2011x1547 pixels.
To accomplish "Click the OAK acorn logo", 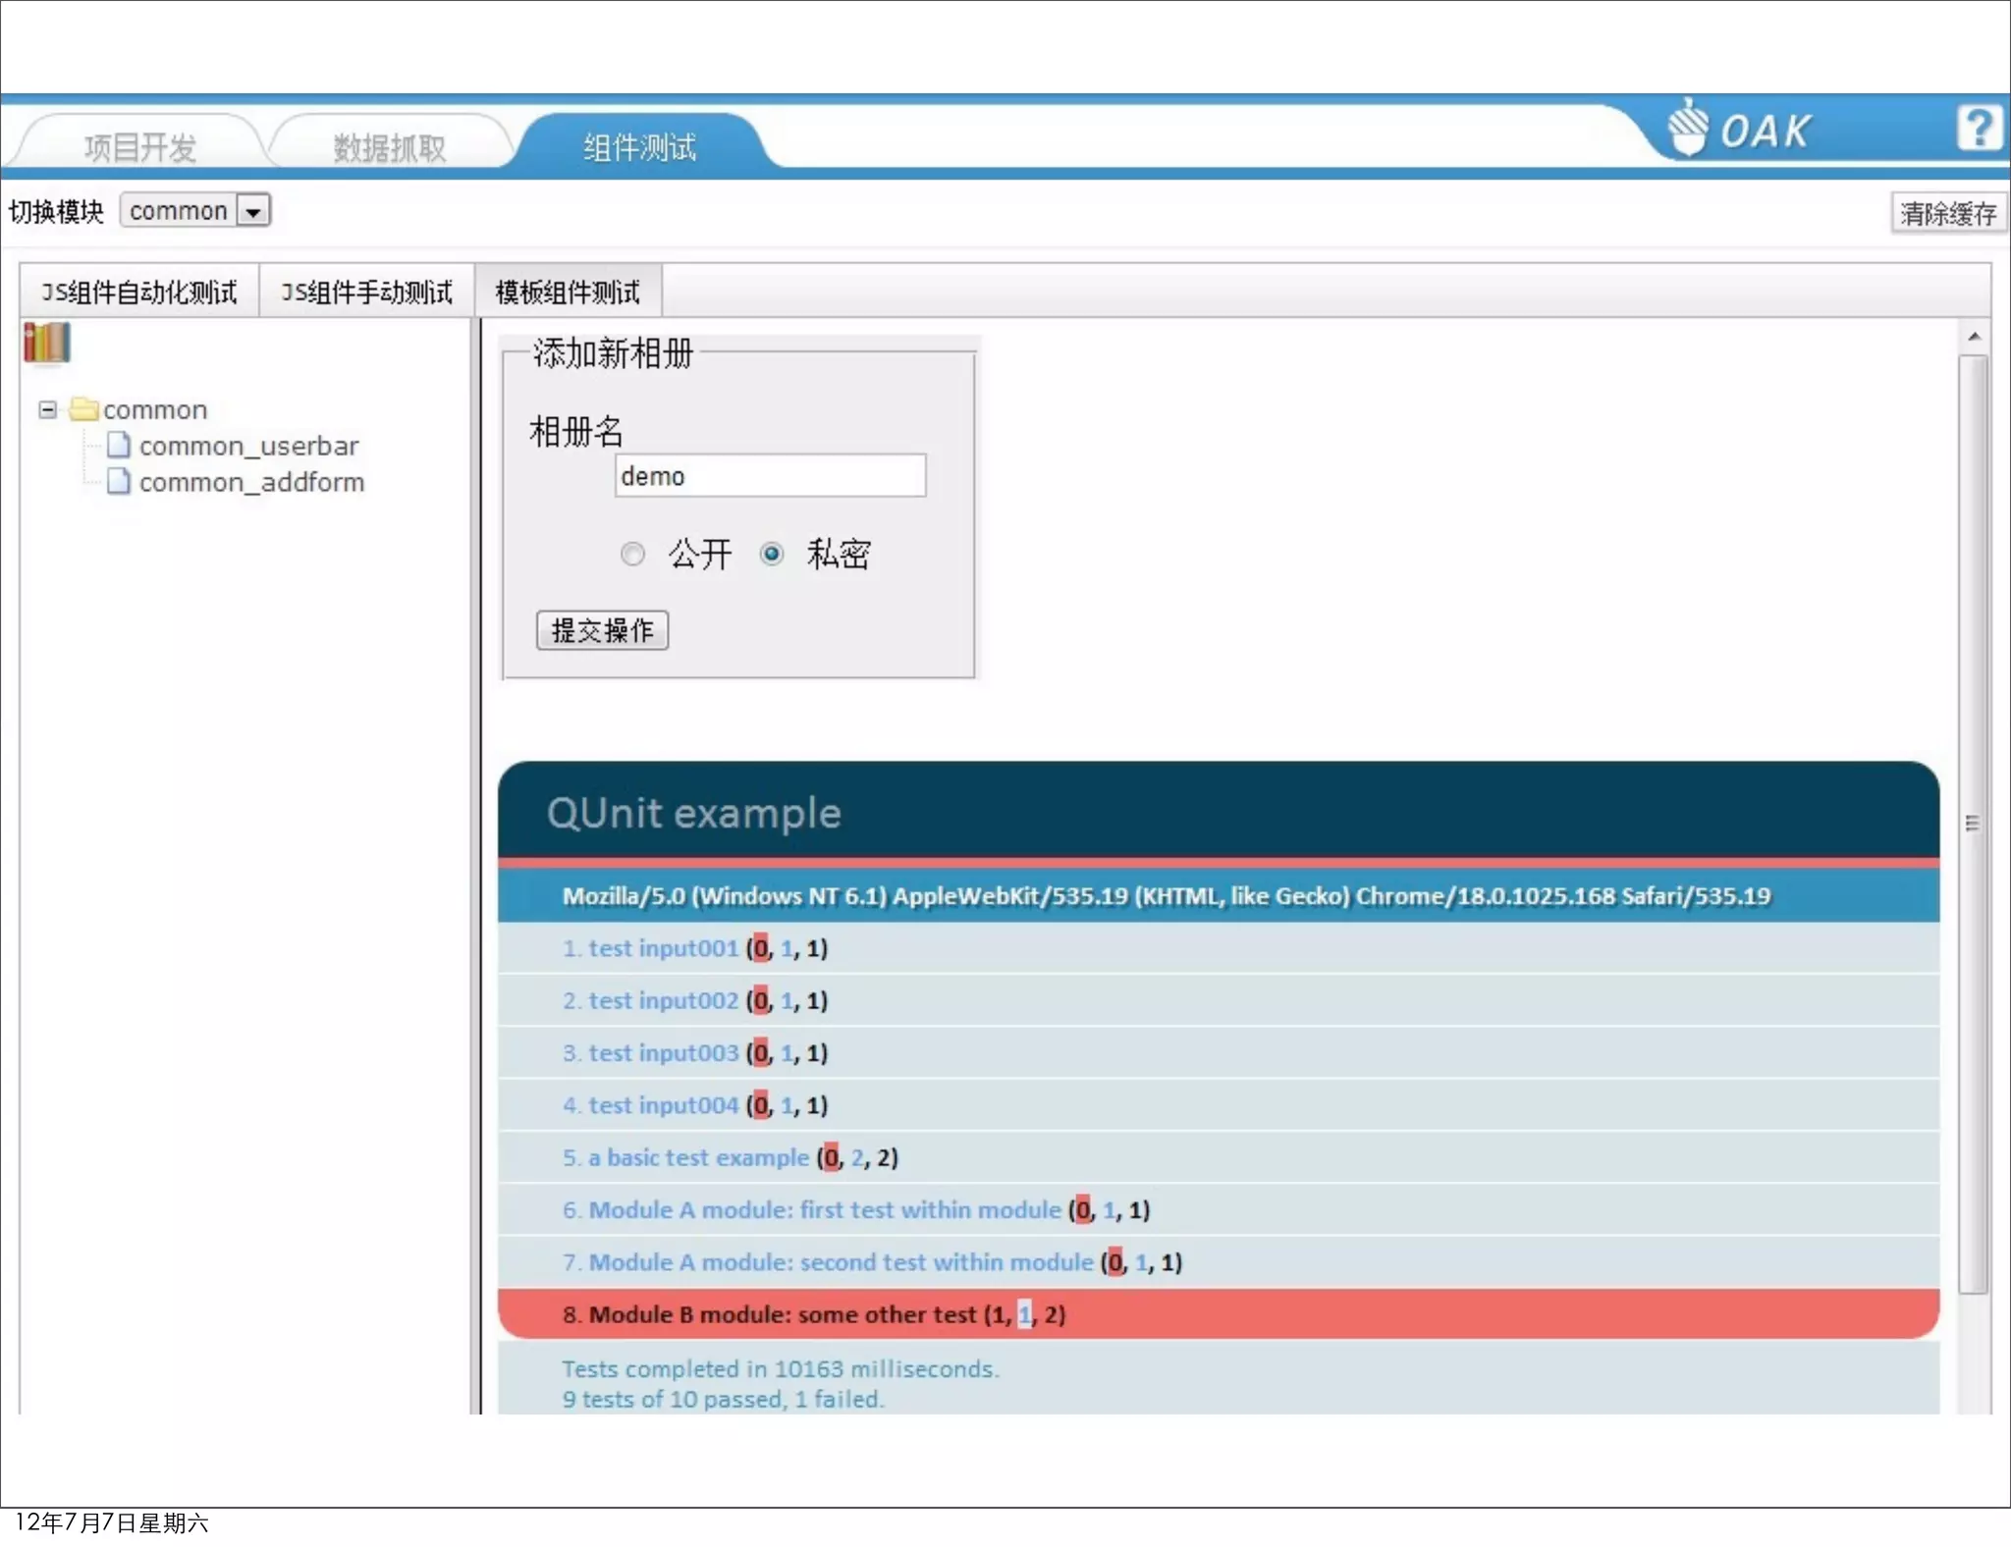I will pos(1689,129).
